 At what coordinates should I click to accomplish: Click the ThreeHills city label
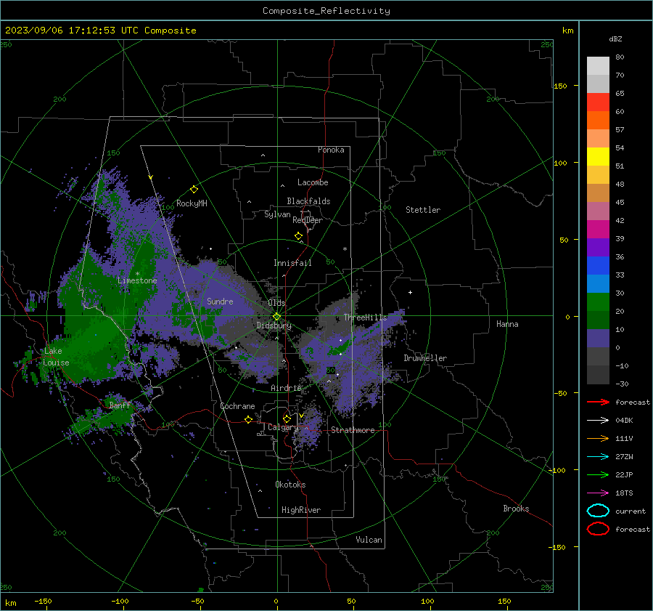[365, 317]
